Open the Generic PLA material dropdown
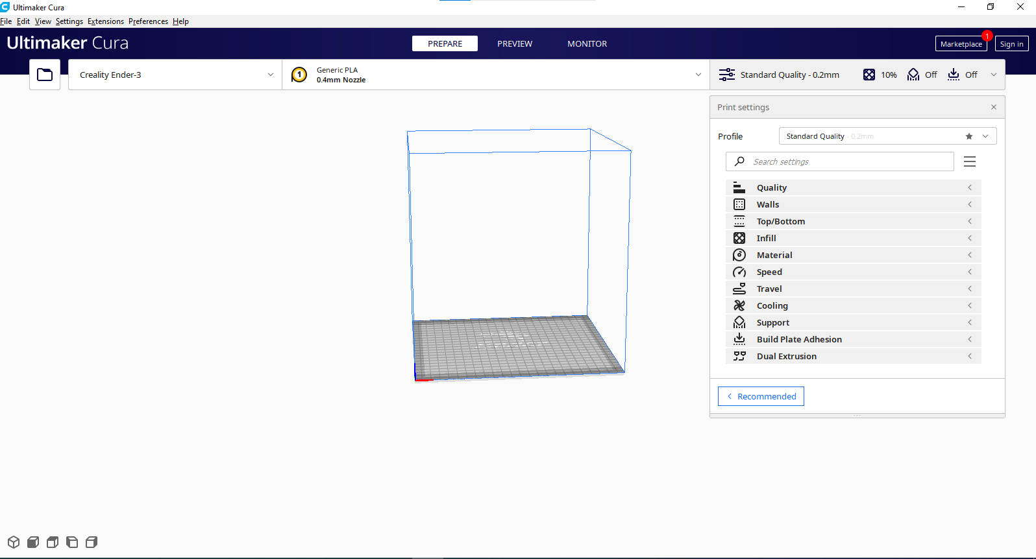This screenshot has height=559, width=1036. 496,75
